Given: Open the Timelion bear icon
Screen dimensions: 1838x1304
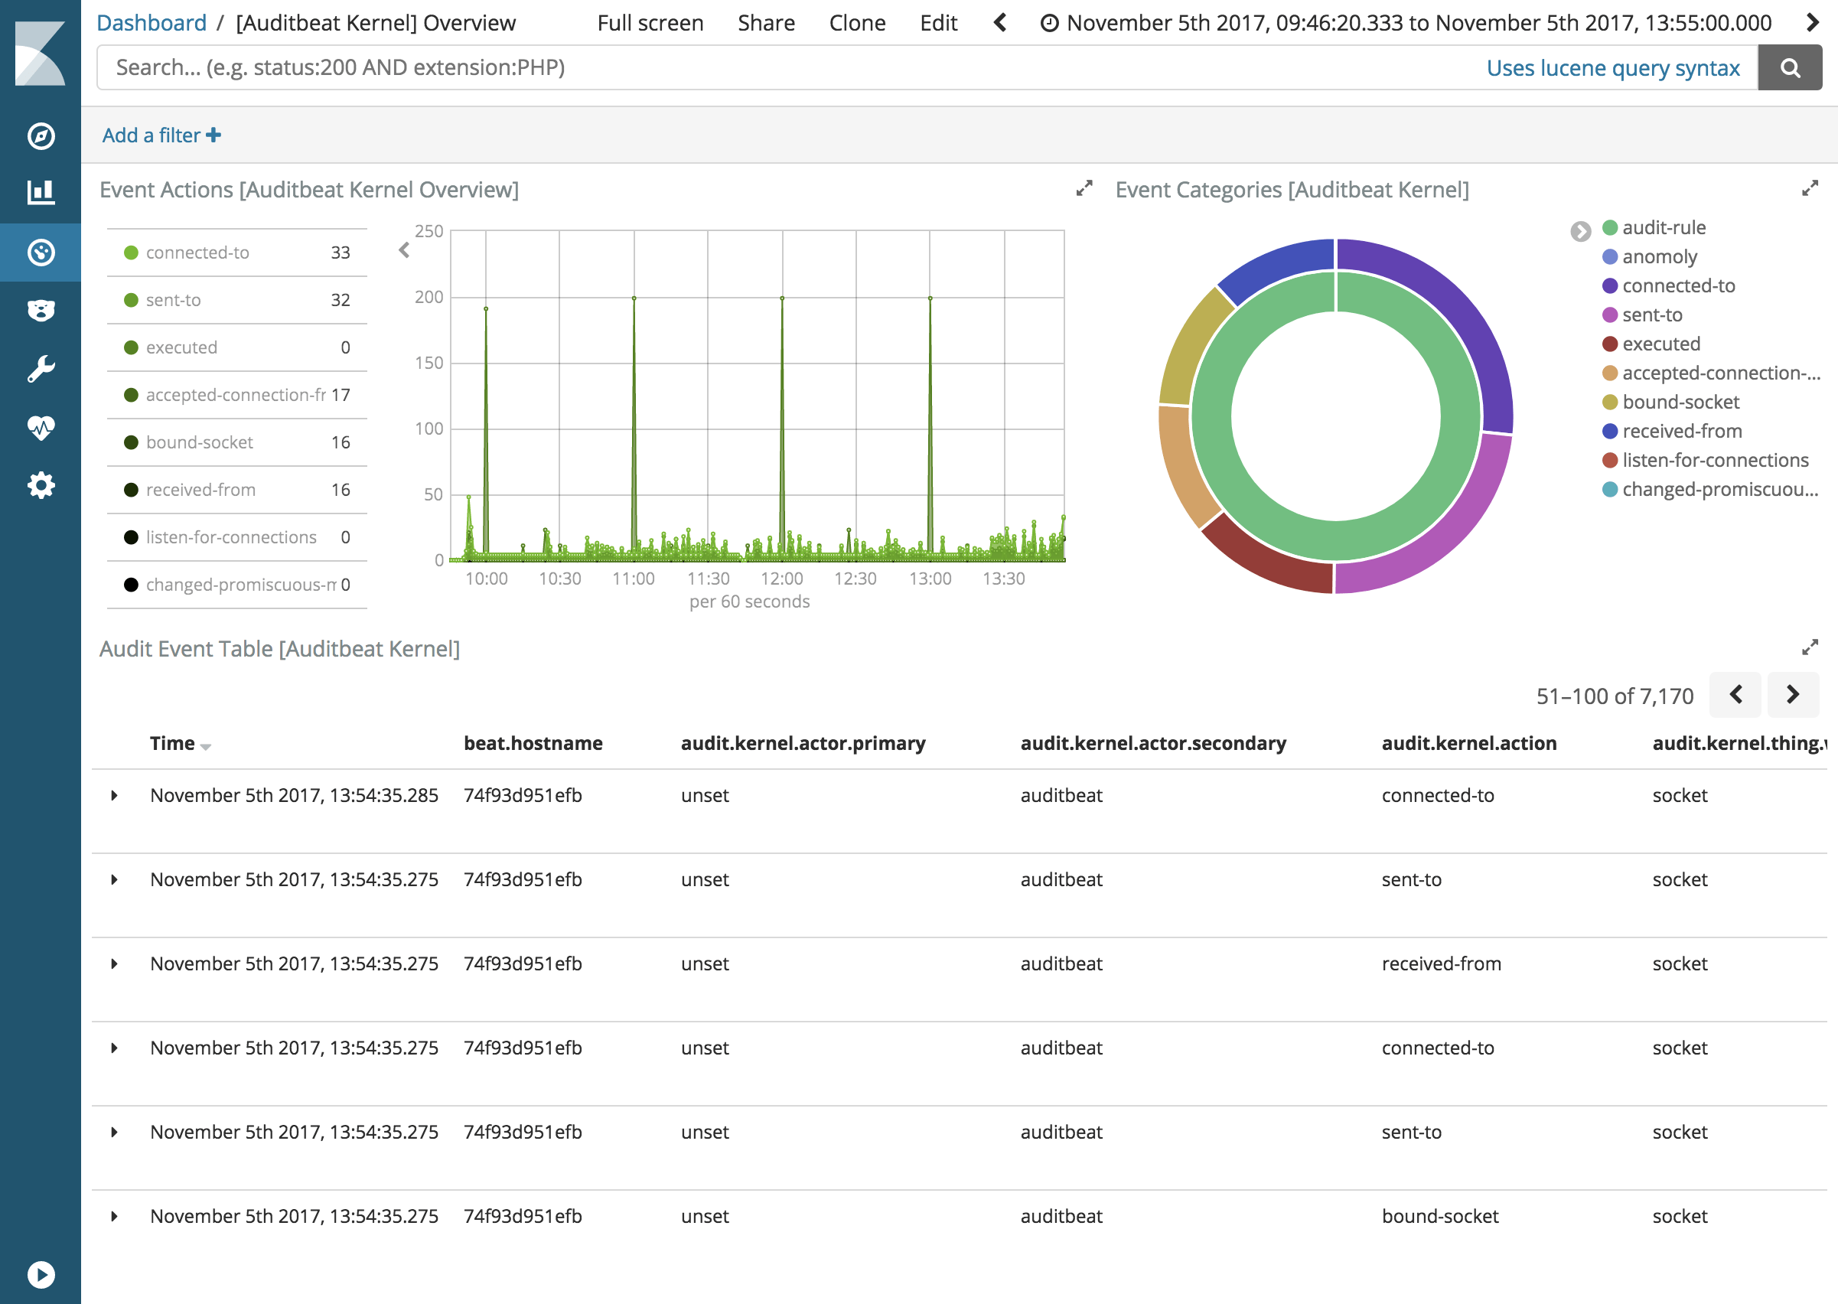Looking at the screenshot, I should point(40,310).
